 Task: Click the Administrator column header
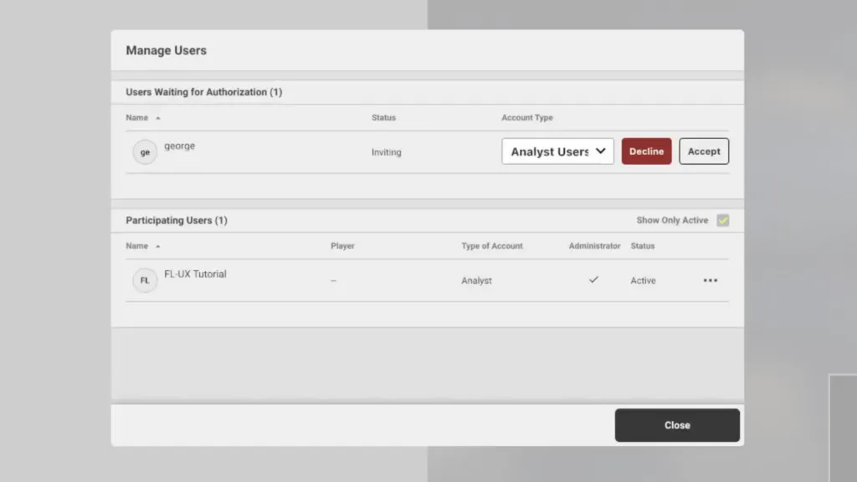pos(594,246)
